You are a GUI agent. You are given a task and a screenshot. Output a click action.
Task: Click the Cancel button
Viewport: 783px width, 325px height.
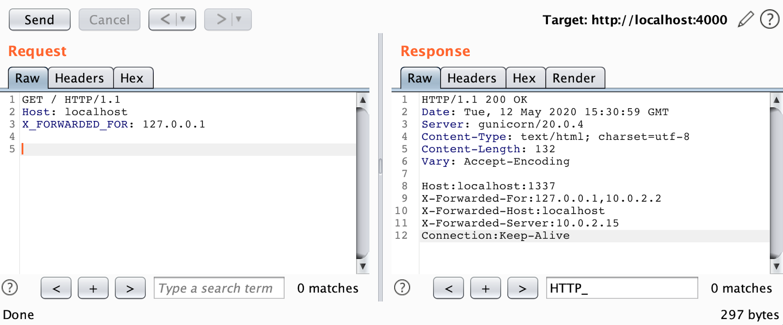pos(109,20)
